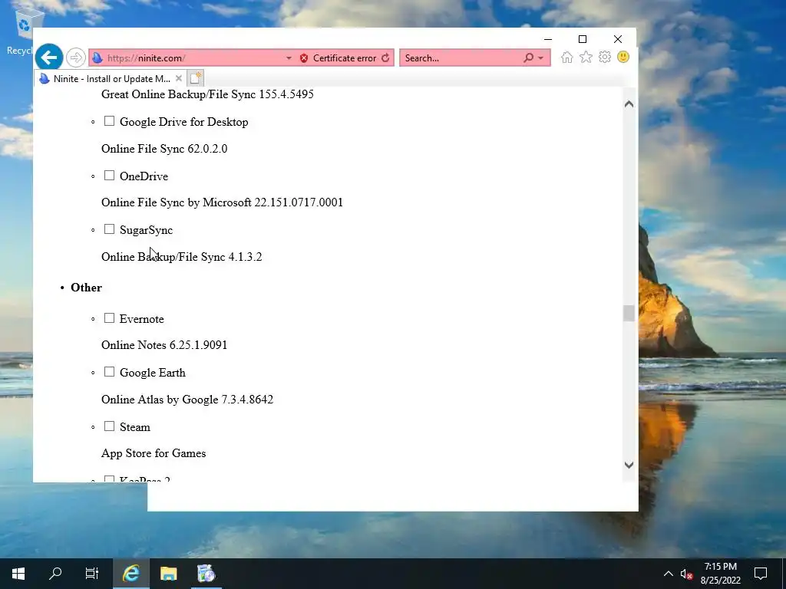Click 'Online Atlas by Google 7.3.4.8642' text
This screenshot has height=589, width=786.
coord(187,400)
